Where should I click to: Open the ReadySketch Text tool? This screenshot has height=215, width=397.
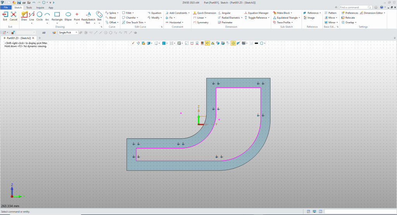[88, 15]
